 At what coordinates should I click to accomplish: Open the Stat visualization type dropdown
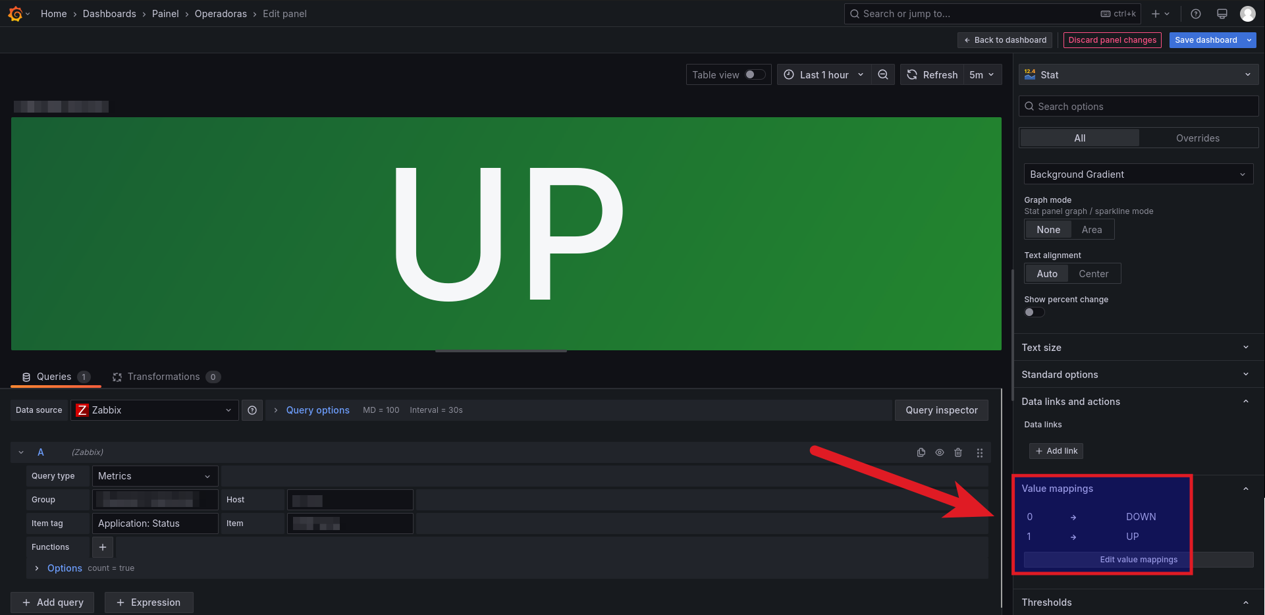tap(1139, 75)
